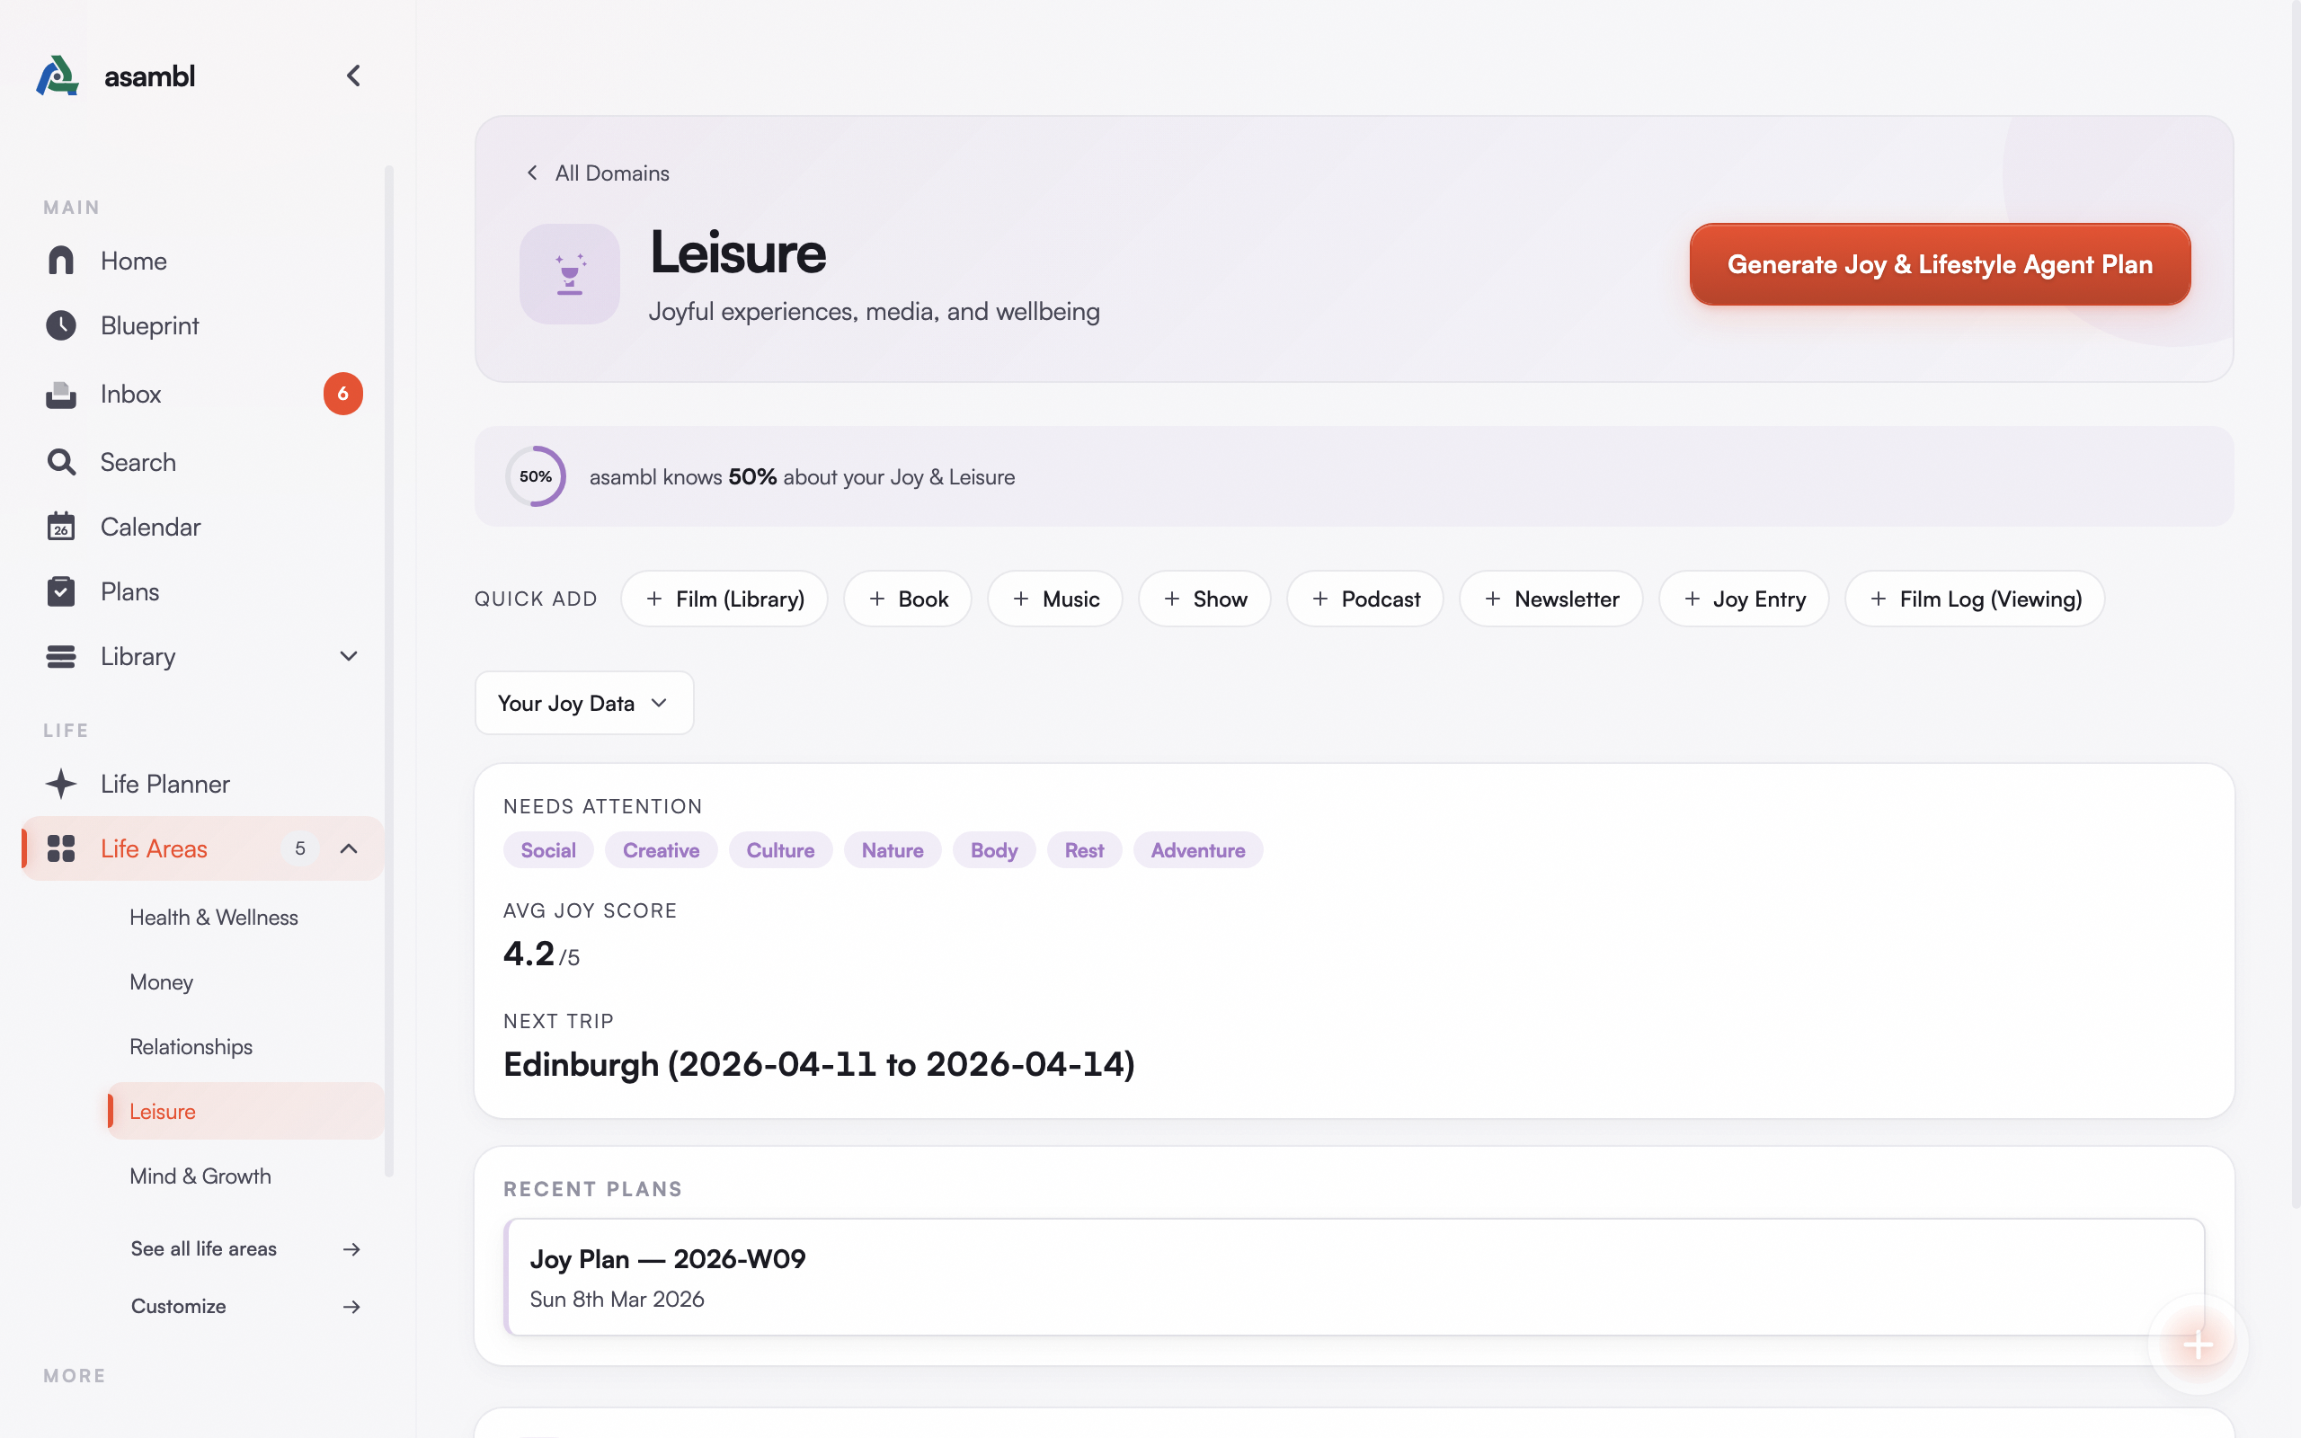The image size is (2301, 1438).
Task: Toggle the Adventure attention filter chip
Action: [1197, 849]
